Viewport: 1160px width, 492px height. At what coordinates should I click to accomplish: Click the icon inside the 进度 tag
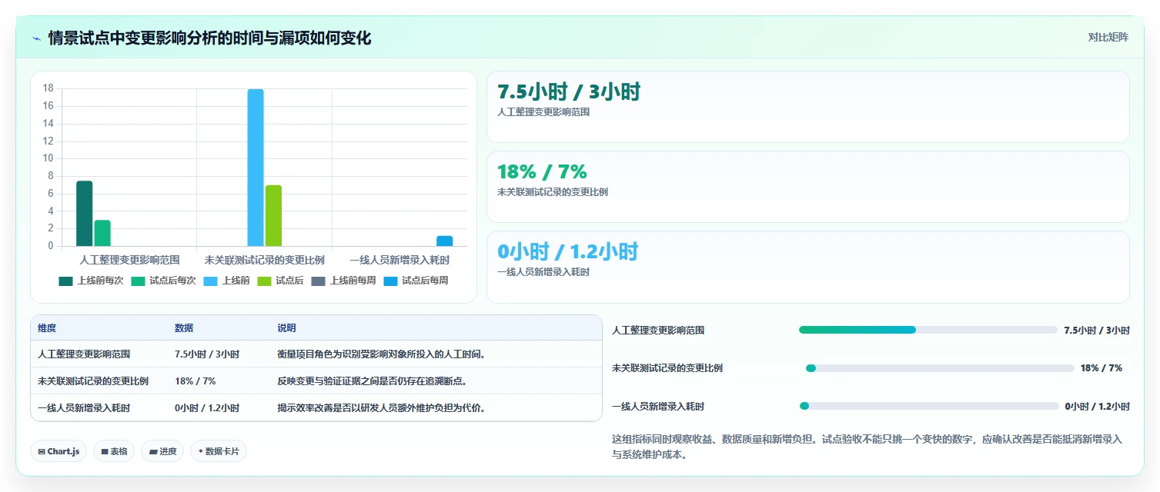153,451
